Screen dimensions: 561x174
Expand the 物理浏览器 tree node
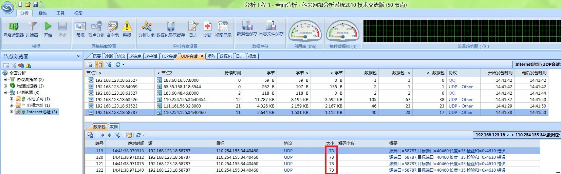coord(5,86)
